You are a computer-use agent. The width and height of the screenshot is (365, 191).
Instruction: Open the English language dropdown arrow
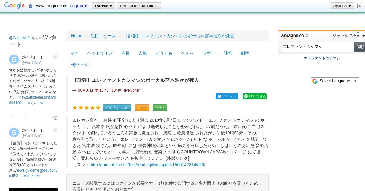pos(86,6)
